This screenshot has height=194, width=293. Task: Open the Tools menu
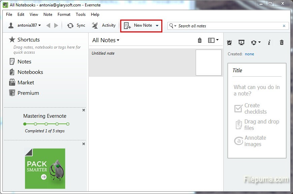(80, 15)
